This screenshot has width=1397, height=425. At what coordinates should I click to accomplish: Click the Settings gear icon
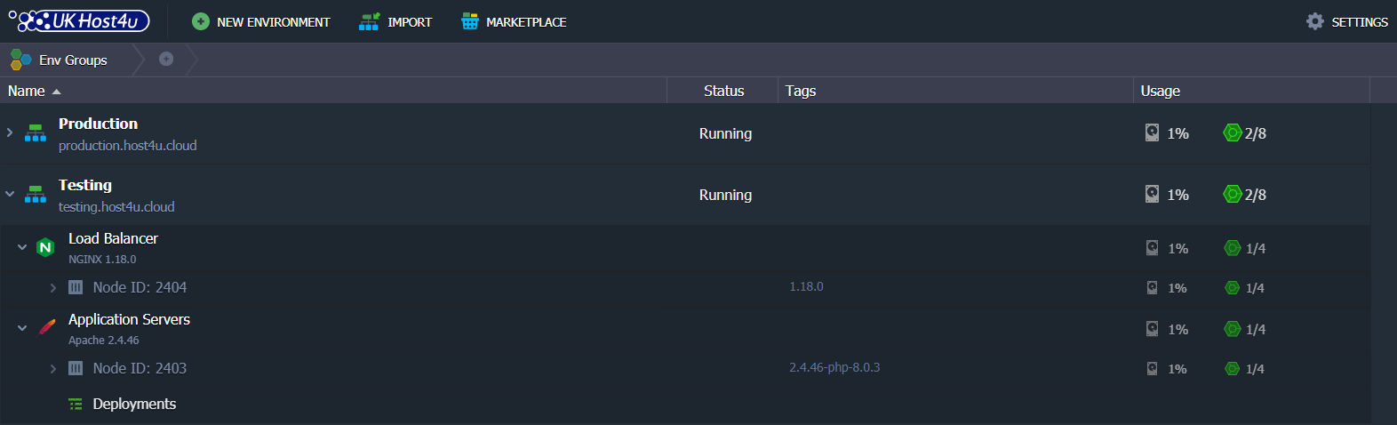pos(1315,21)
